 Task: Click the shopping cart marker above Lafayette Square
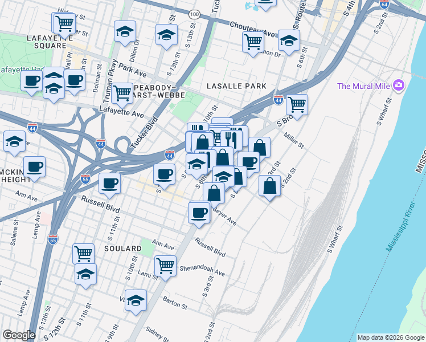click(x=64, y=24)
